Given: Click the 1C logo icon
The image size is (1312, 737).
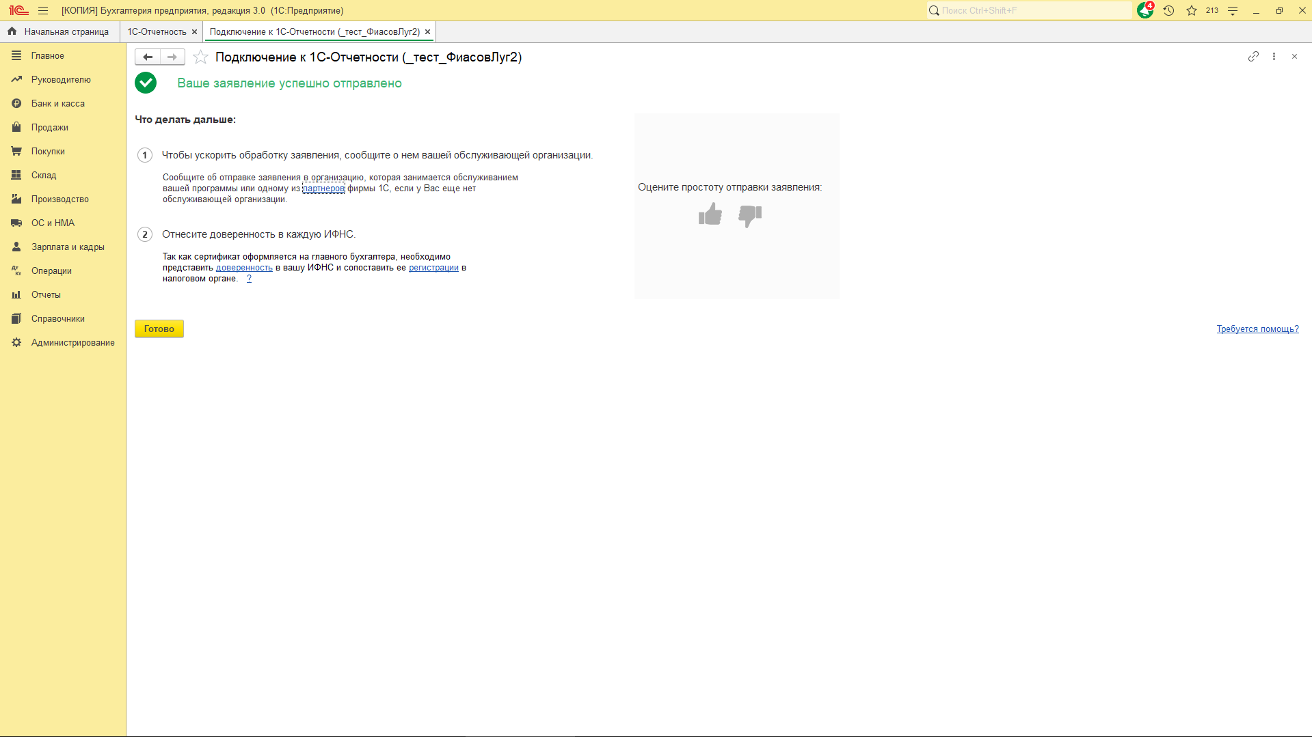Looking at the screenshot, I should click(18, 10).
